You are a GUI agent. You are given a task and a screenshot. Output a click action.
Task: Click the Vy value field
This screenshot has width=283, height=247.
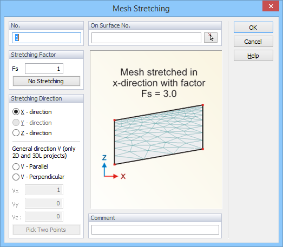[x=44, y=203]
